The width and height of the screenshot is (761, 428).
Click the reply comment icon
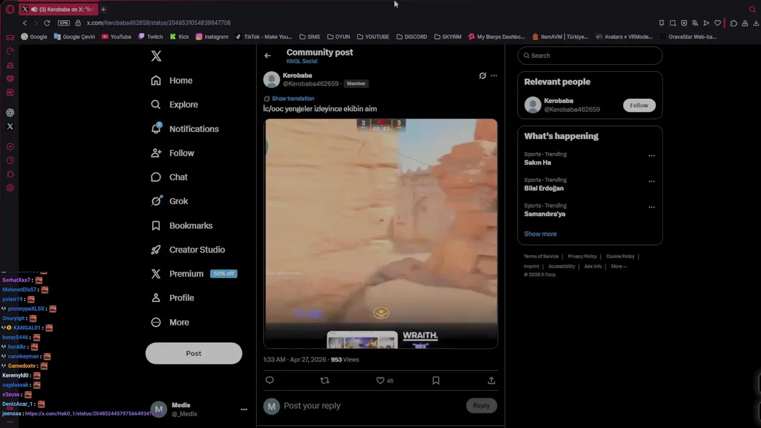pos(269,380)
